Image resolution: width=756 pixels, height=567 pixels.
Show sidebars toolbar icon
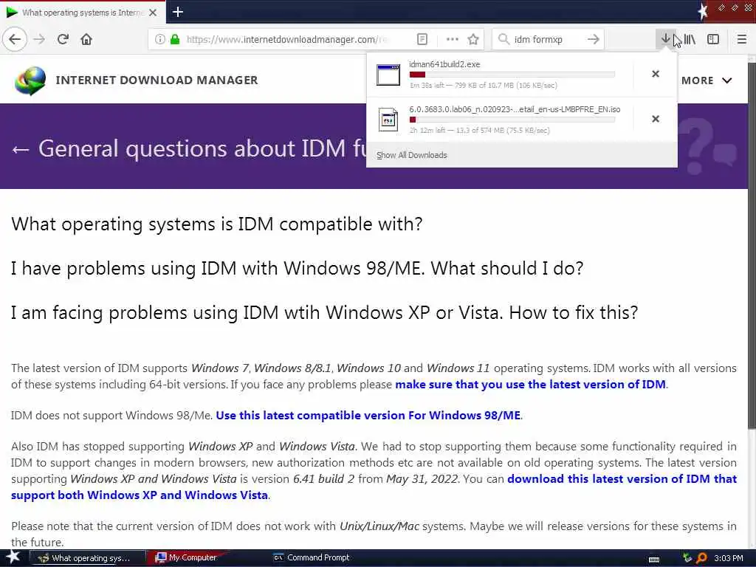point(713,39)
